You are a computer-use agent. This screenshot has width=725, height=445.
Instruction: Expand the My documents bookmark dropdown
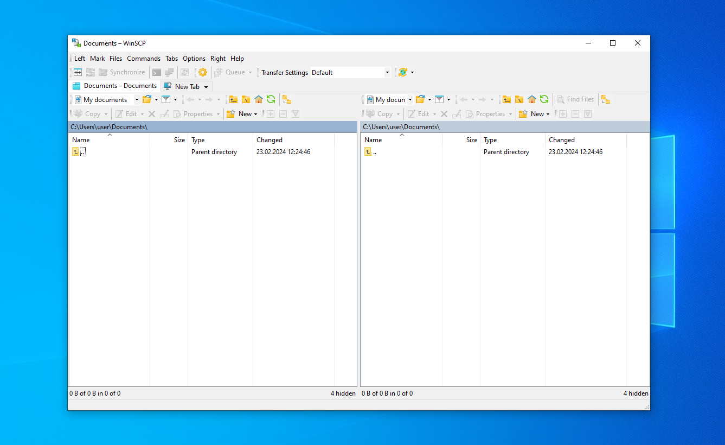pyautogui.click(x=136, y=99)
